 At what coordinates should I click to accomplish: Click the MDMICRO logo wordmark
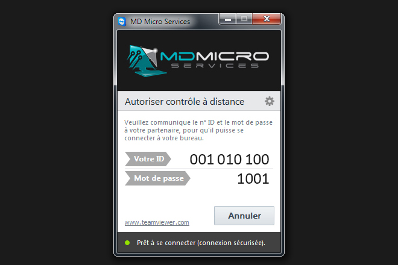[x=215, y=56]
